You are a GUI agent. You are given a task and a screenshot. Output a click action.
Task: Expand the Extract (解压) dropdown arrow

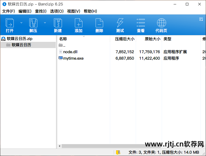point(45,23)
